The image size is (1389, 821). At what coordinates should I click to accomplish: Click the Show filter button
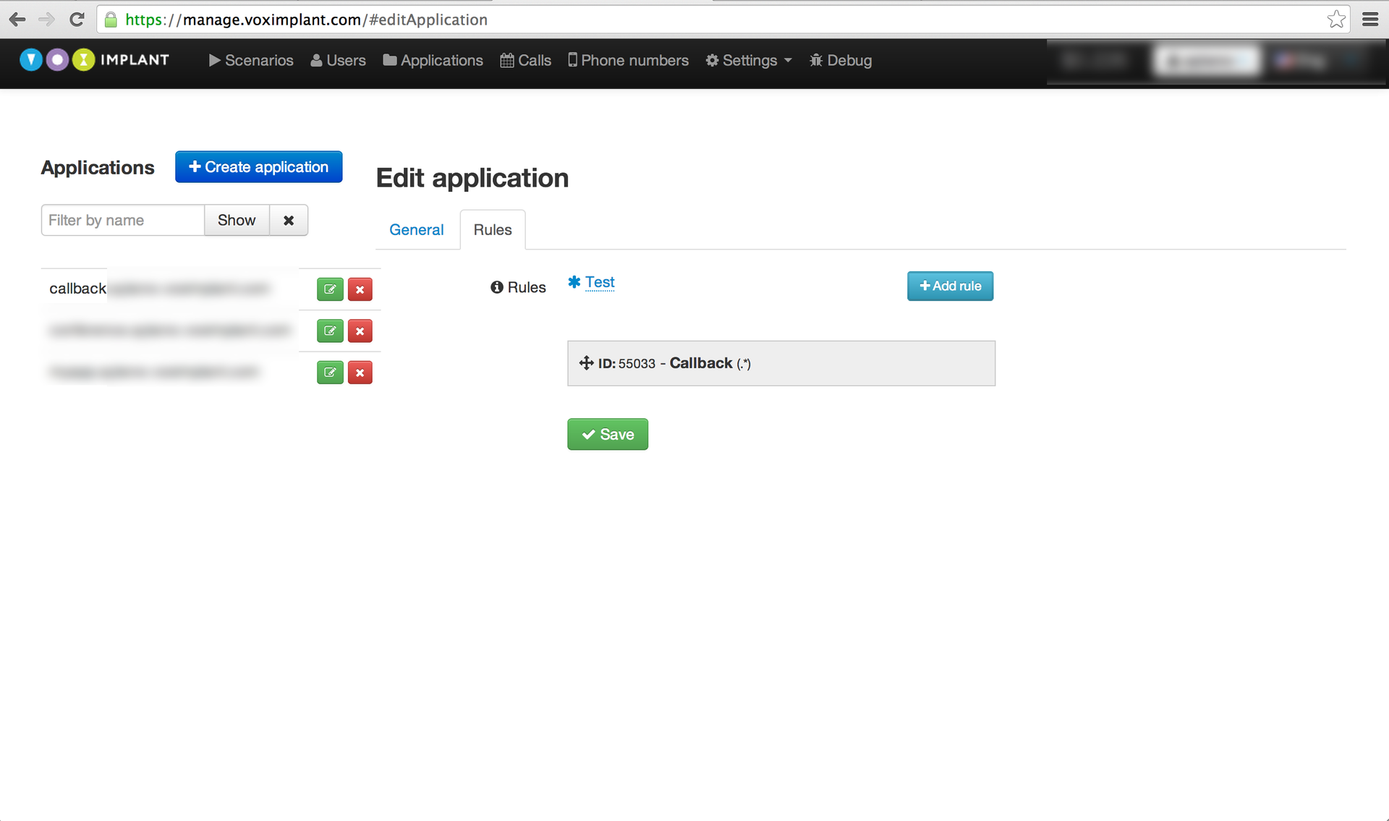tap(237, 220)
